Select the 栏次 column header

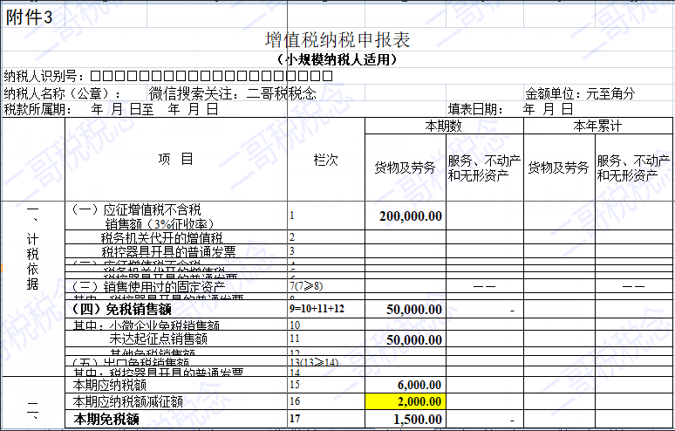[326, 160]
